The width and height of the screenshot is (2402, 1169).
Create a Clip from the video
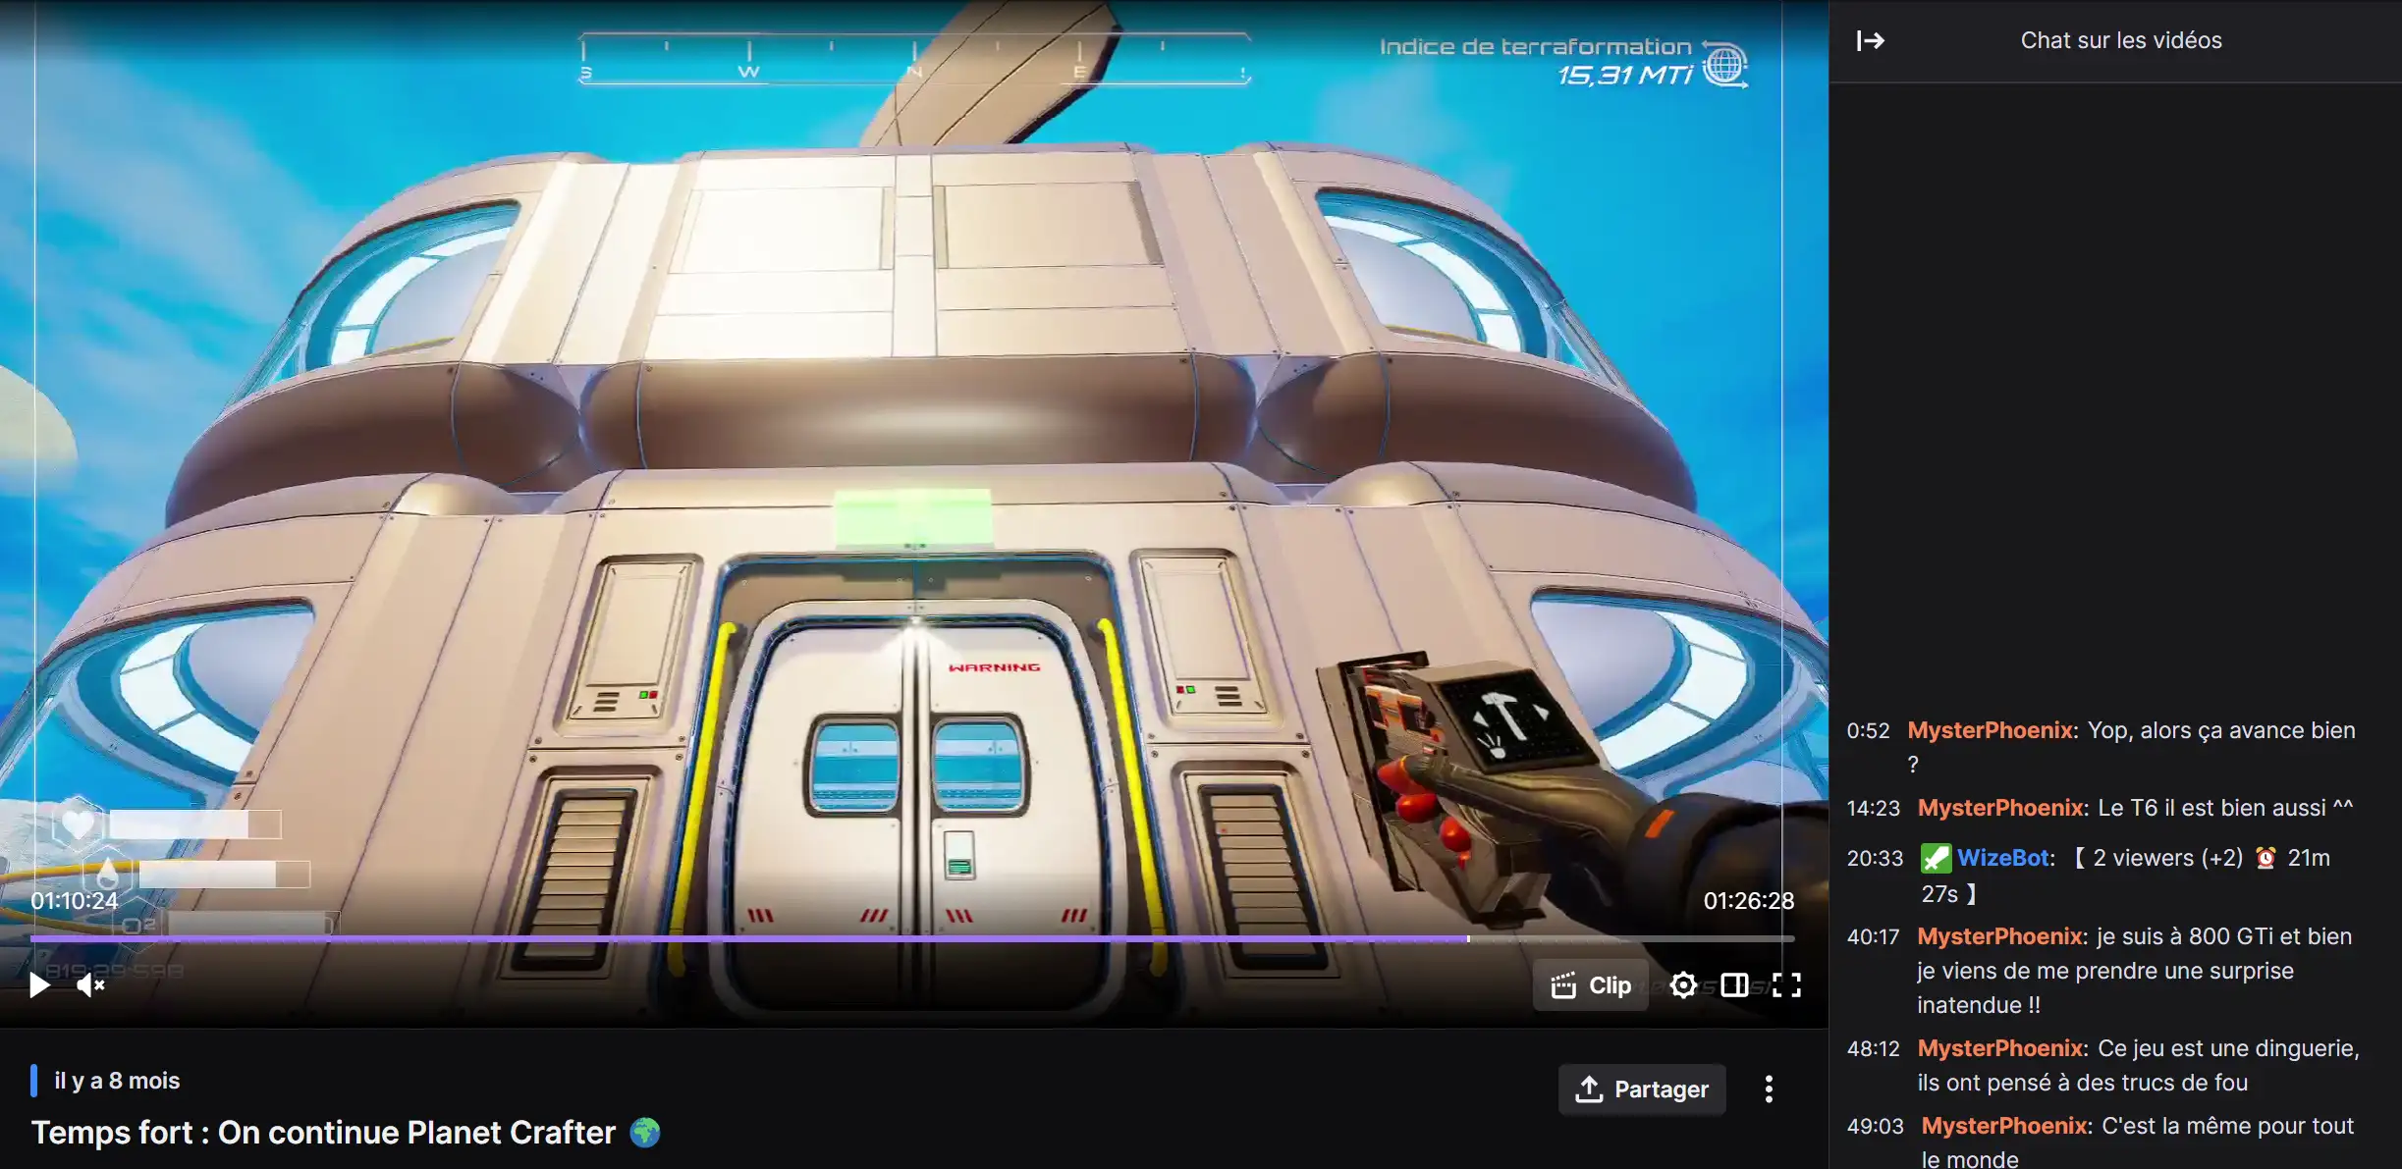pos(1591,985)
